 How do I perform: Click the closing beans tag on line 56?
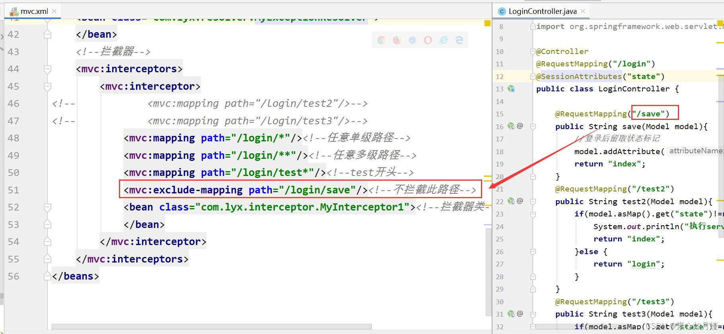(76, 276)
